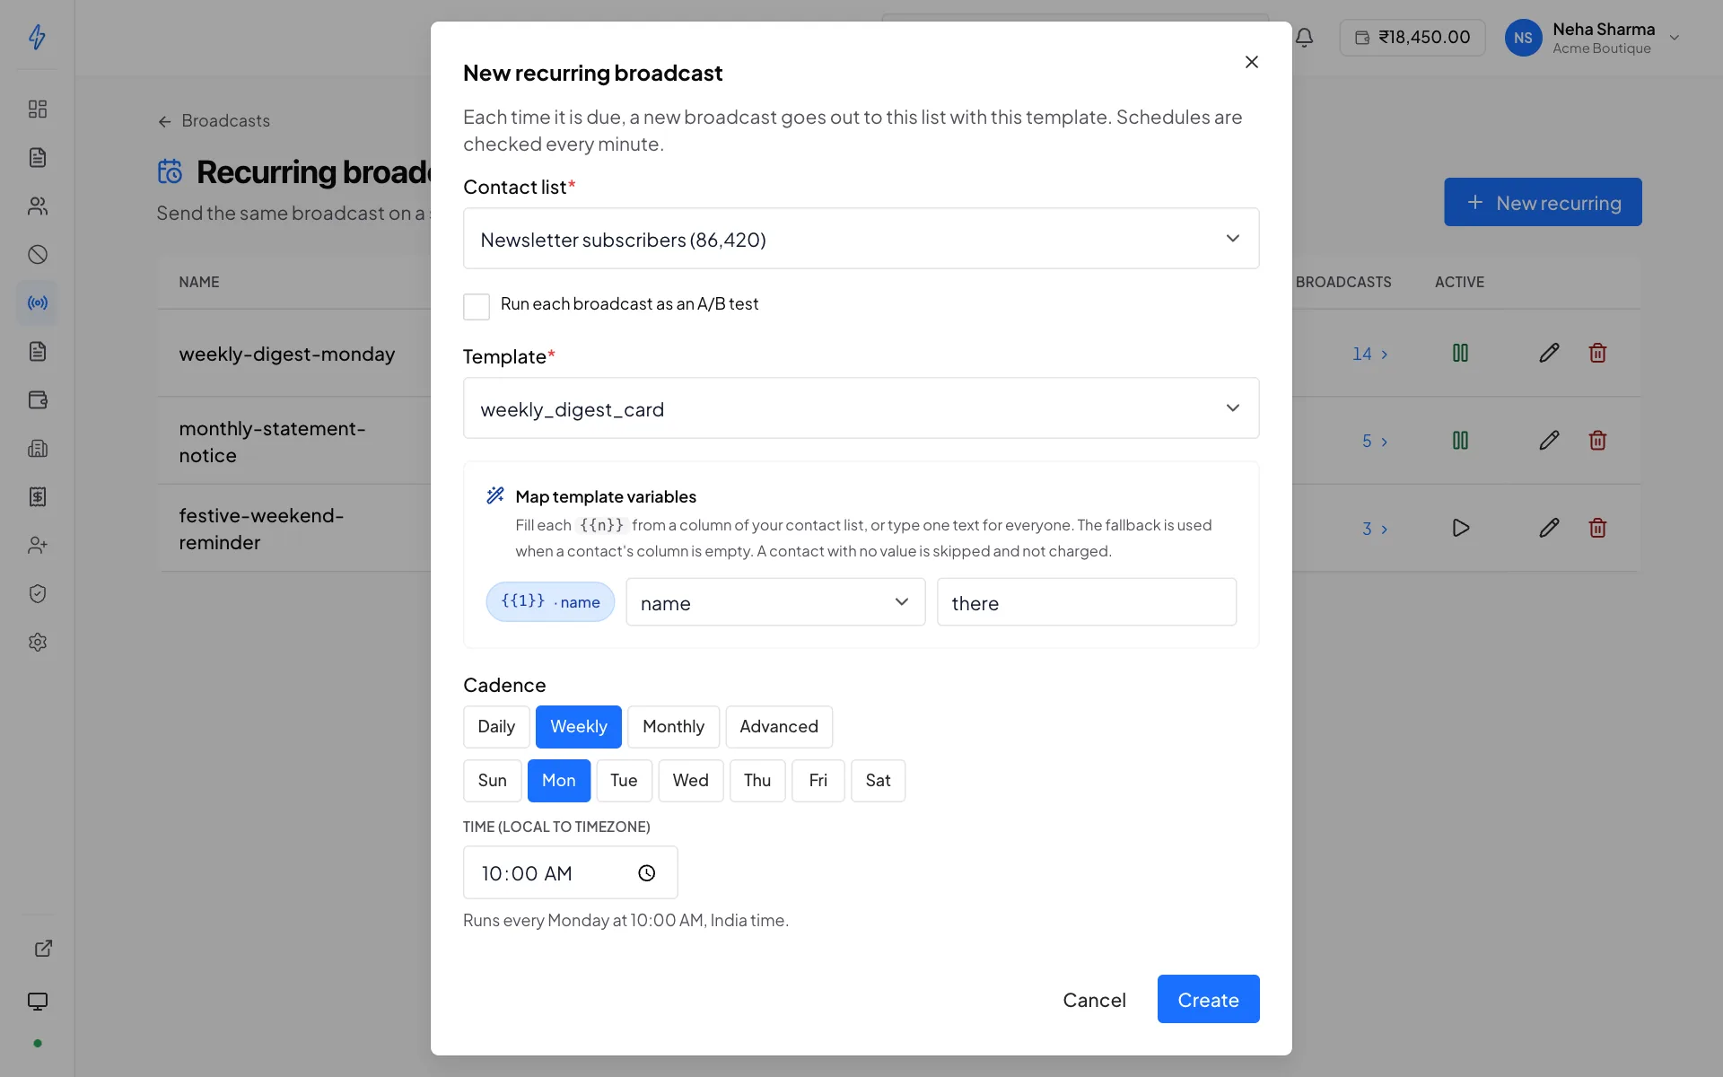The height and width of the screenshot is (1077, 1723).
Task: Open the notifications bell
Action: tap(1305, 38)
